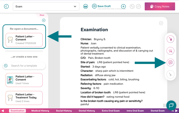
Task: Start voice dictation with microphone icon
Action: 170,39
